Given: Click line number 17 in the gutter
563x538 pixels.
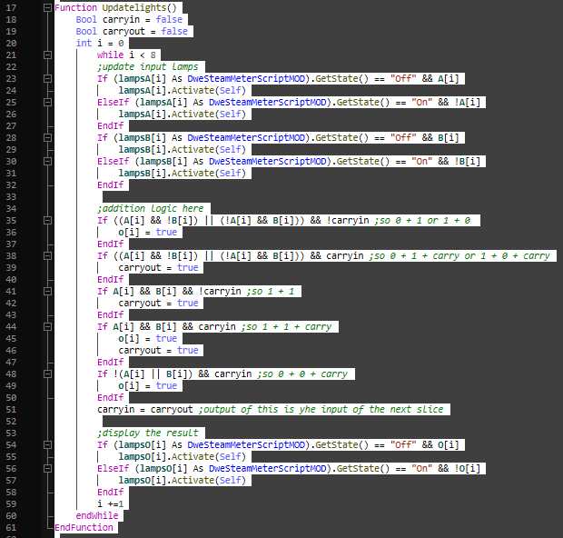Looking at the screenshot, I should [11, 7].
